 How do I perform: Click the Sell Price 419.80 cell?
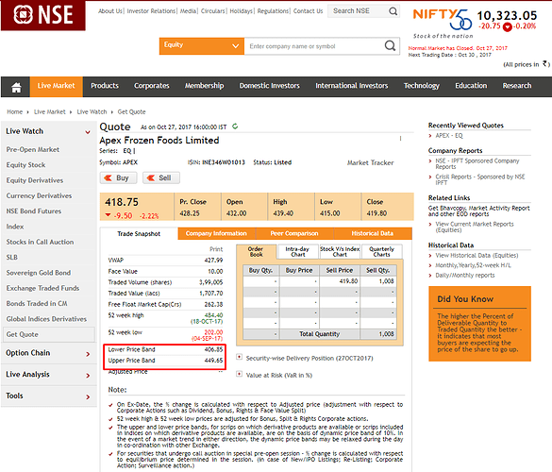(340, 281)
